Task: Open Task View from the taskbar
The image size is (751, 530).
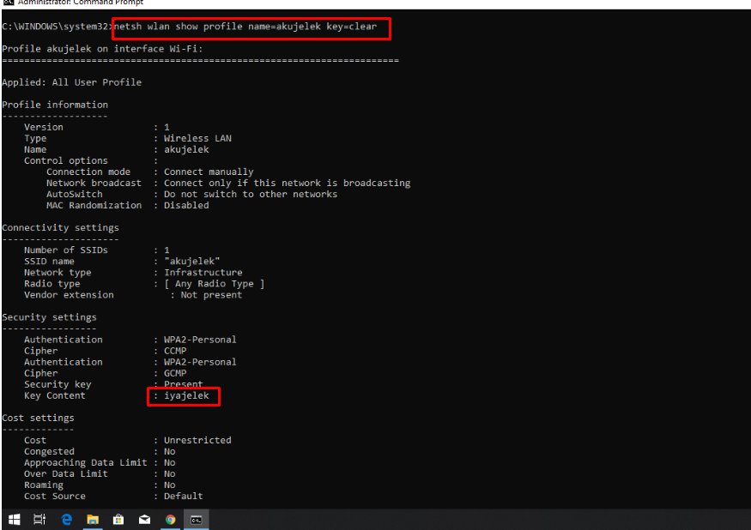Action: [39, 520]
